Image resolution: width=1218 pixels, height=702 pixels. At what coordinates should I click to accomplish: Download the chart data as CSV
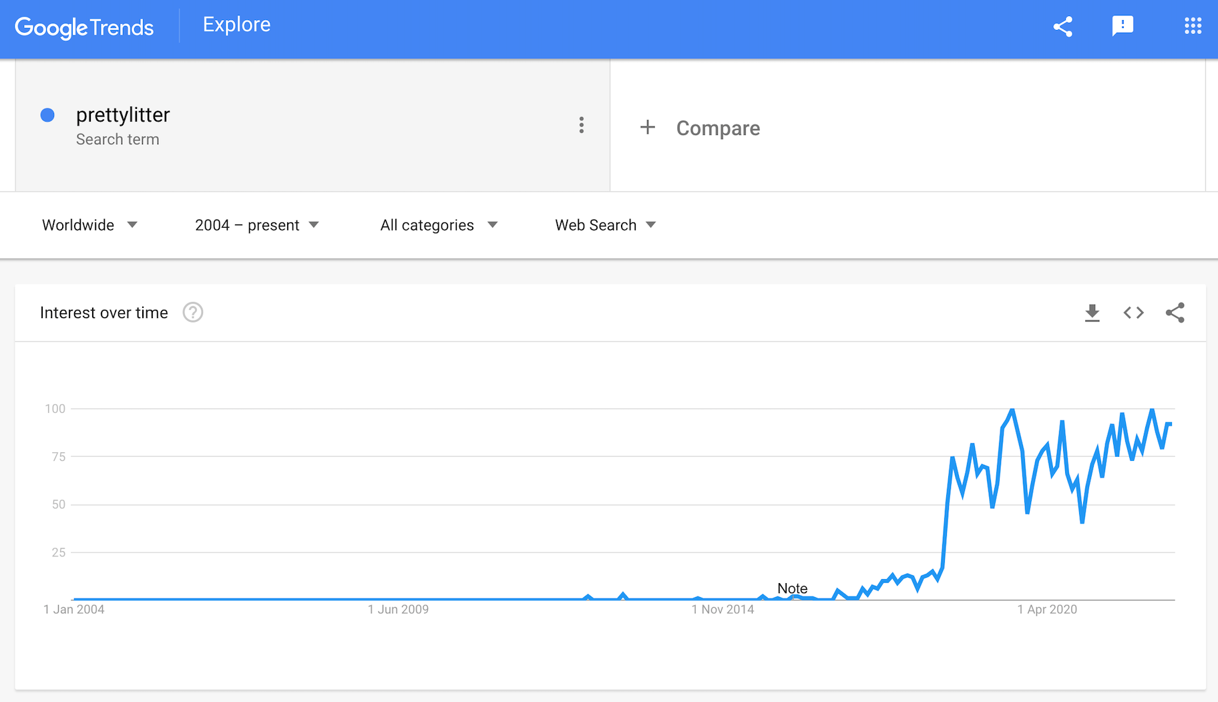click(x=1092, y=313)
